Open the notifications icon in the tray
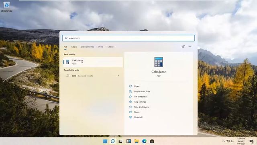The width and height of the screenshot is (257, 145). pos(251,141)
